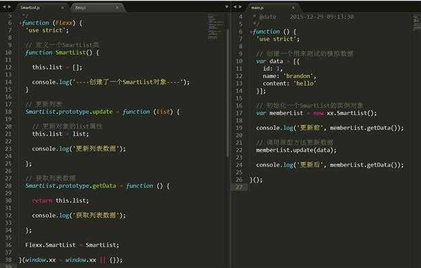Click line number 10 in the left pane gutter
The image size is (421, 268).
coord(8,53)
